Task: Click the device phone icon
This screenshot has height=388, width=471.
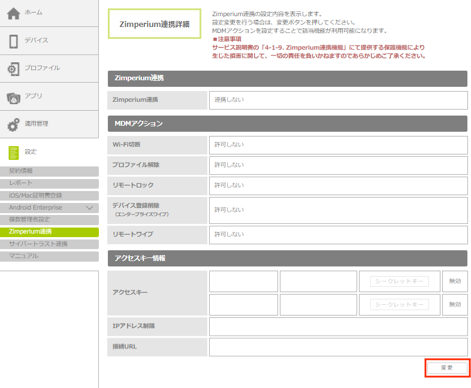Action: (x=13, y=41)
